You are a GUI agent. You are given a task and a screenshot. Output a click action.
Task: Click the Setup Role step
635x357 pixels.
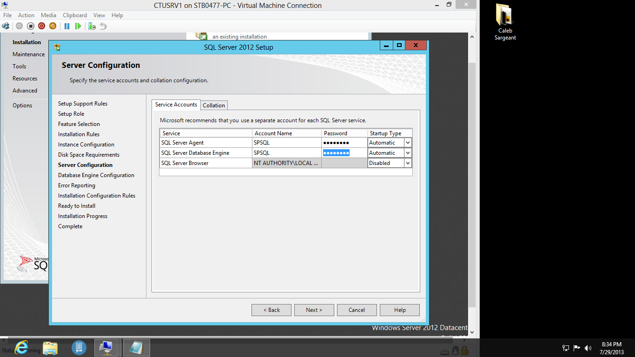71,114
